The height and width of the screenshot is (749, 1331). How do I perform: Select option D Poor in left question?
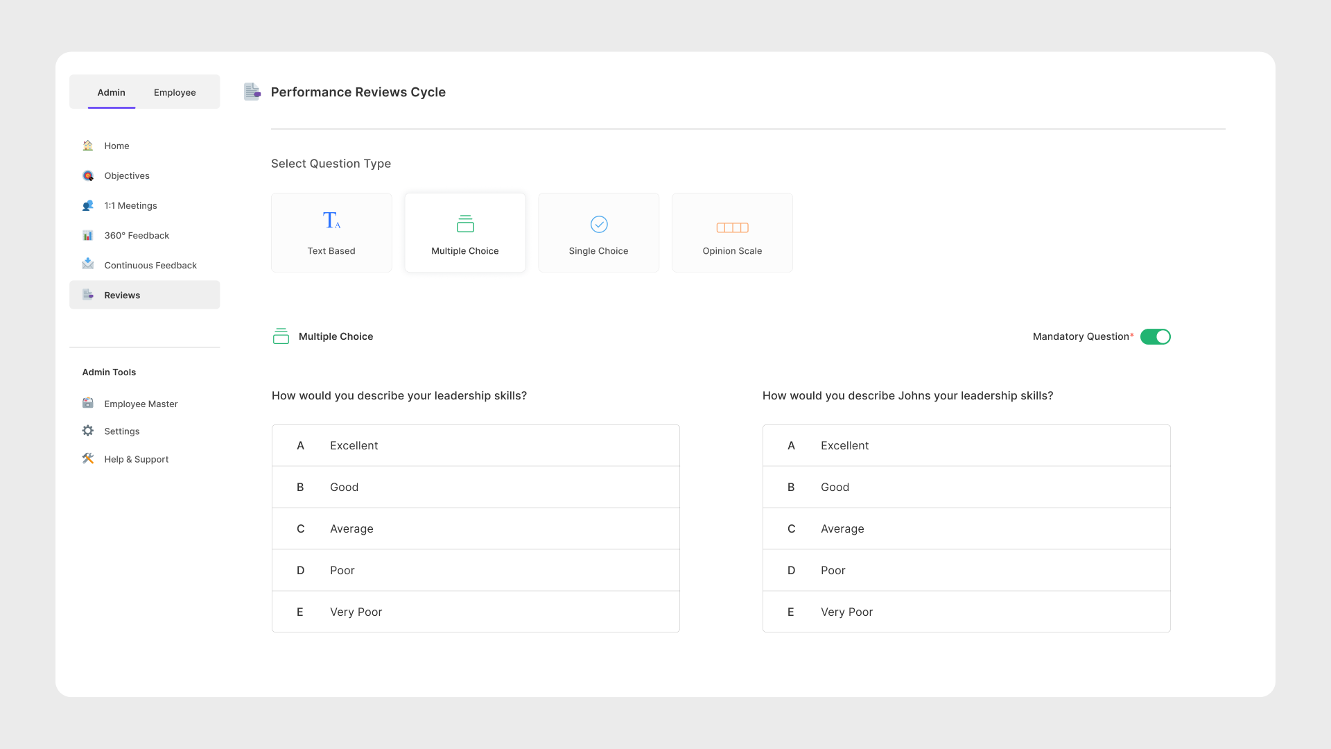(x=476, y=570)
